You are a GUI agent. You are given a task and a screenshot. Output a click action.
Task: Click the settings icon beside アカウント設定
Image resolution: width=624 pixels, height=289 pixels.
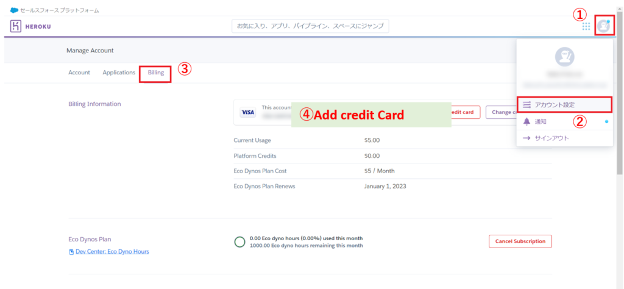click(x=527, y=105)
